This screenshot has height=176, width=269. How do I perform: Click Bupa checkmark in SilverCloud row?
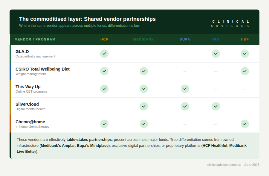pos(185,106)
